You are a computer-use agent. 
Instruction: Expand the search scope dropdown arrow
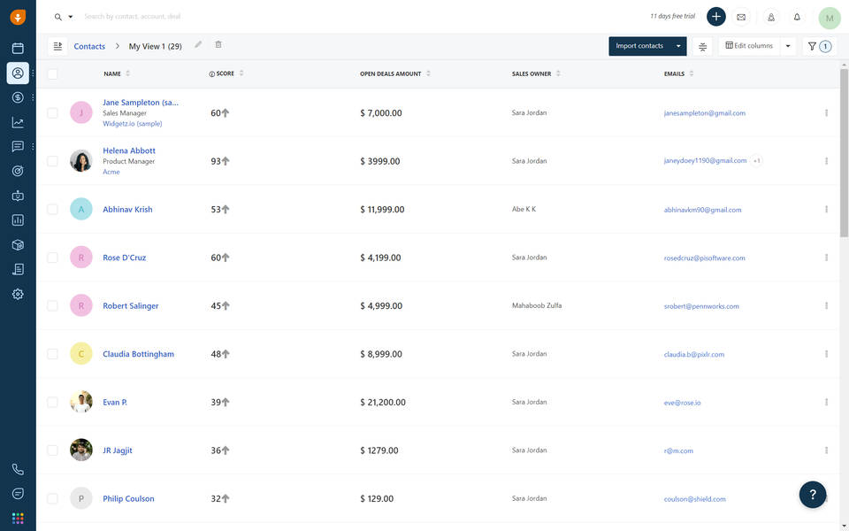71,17
